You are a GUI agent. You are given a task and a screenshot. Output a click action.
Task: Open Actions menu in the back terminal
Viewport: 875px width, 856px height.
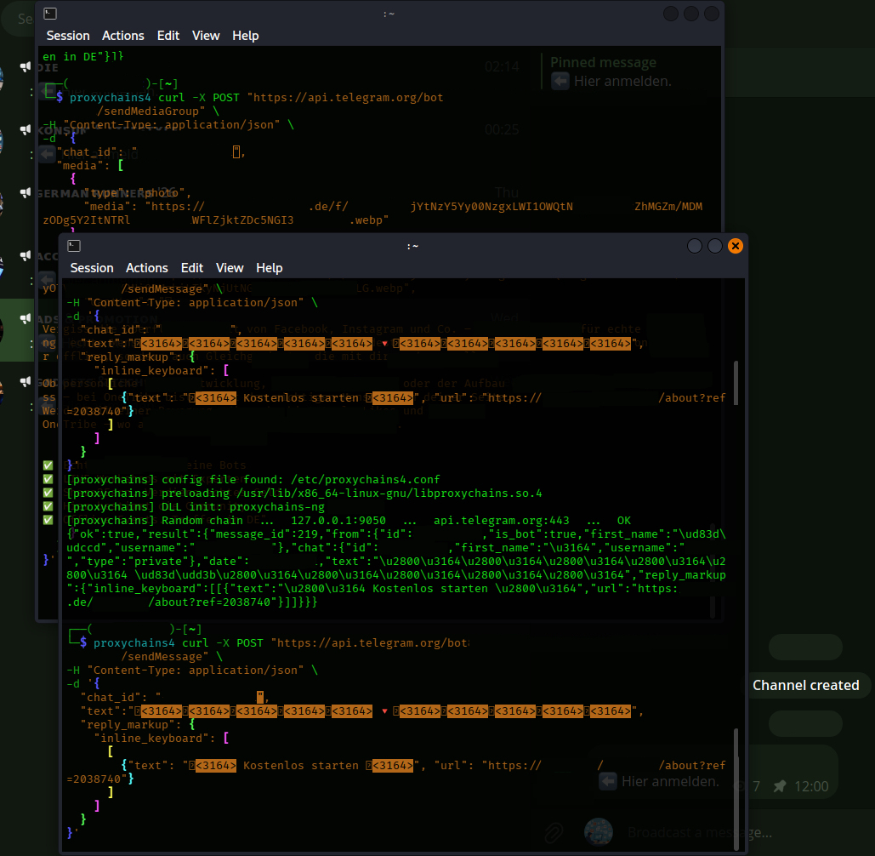122,36
